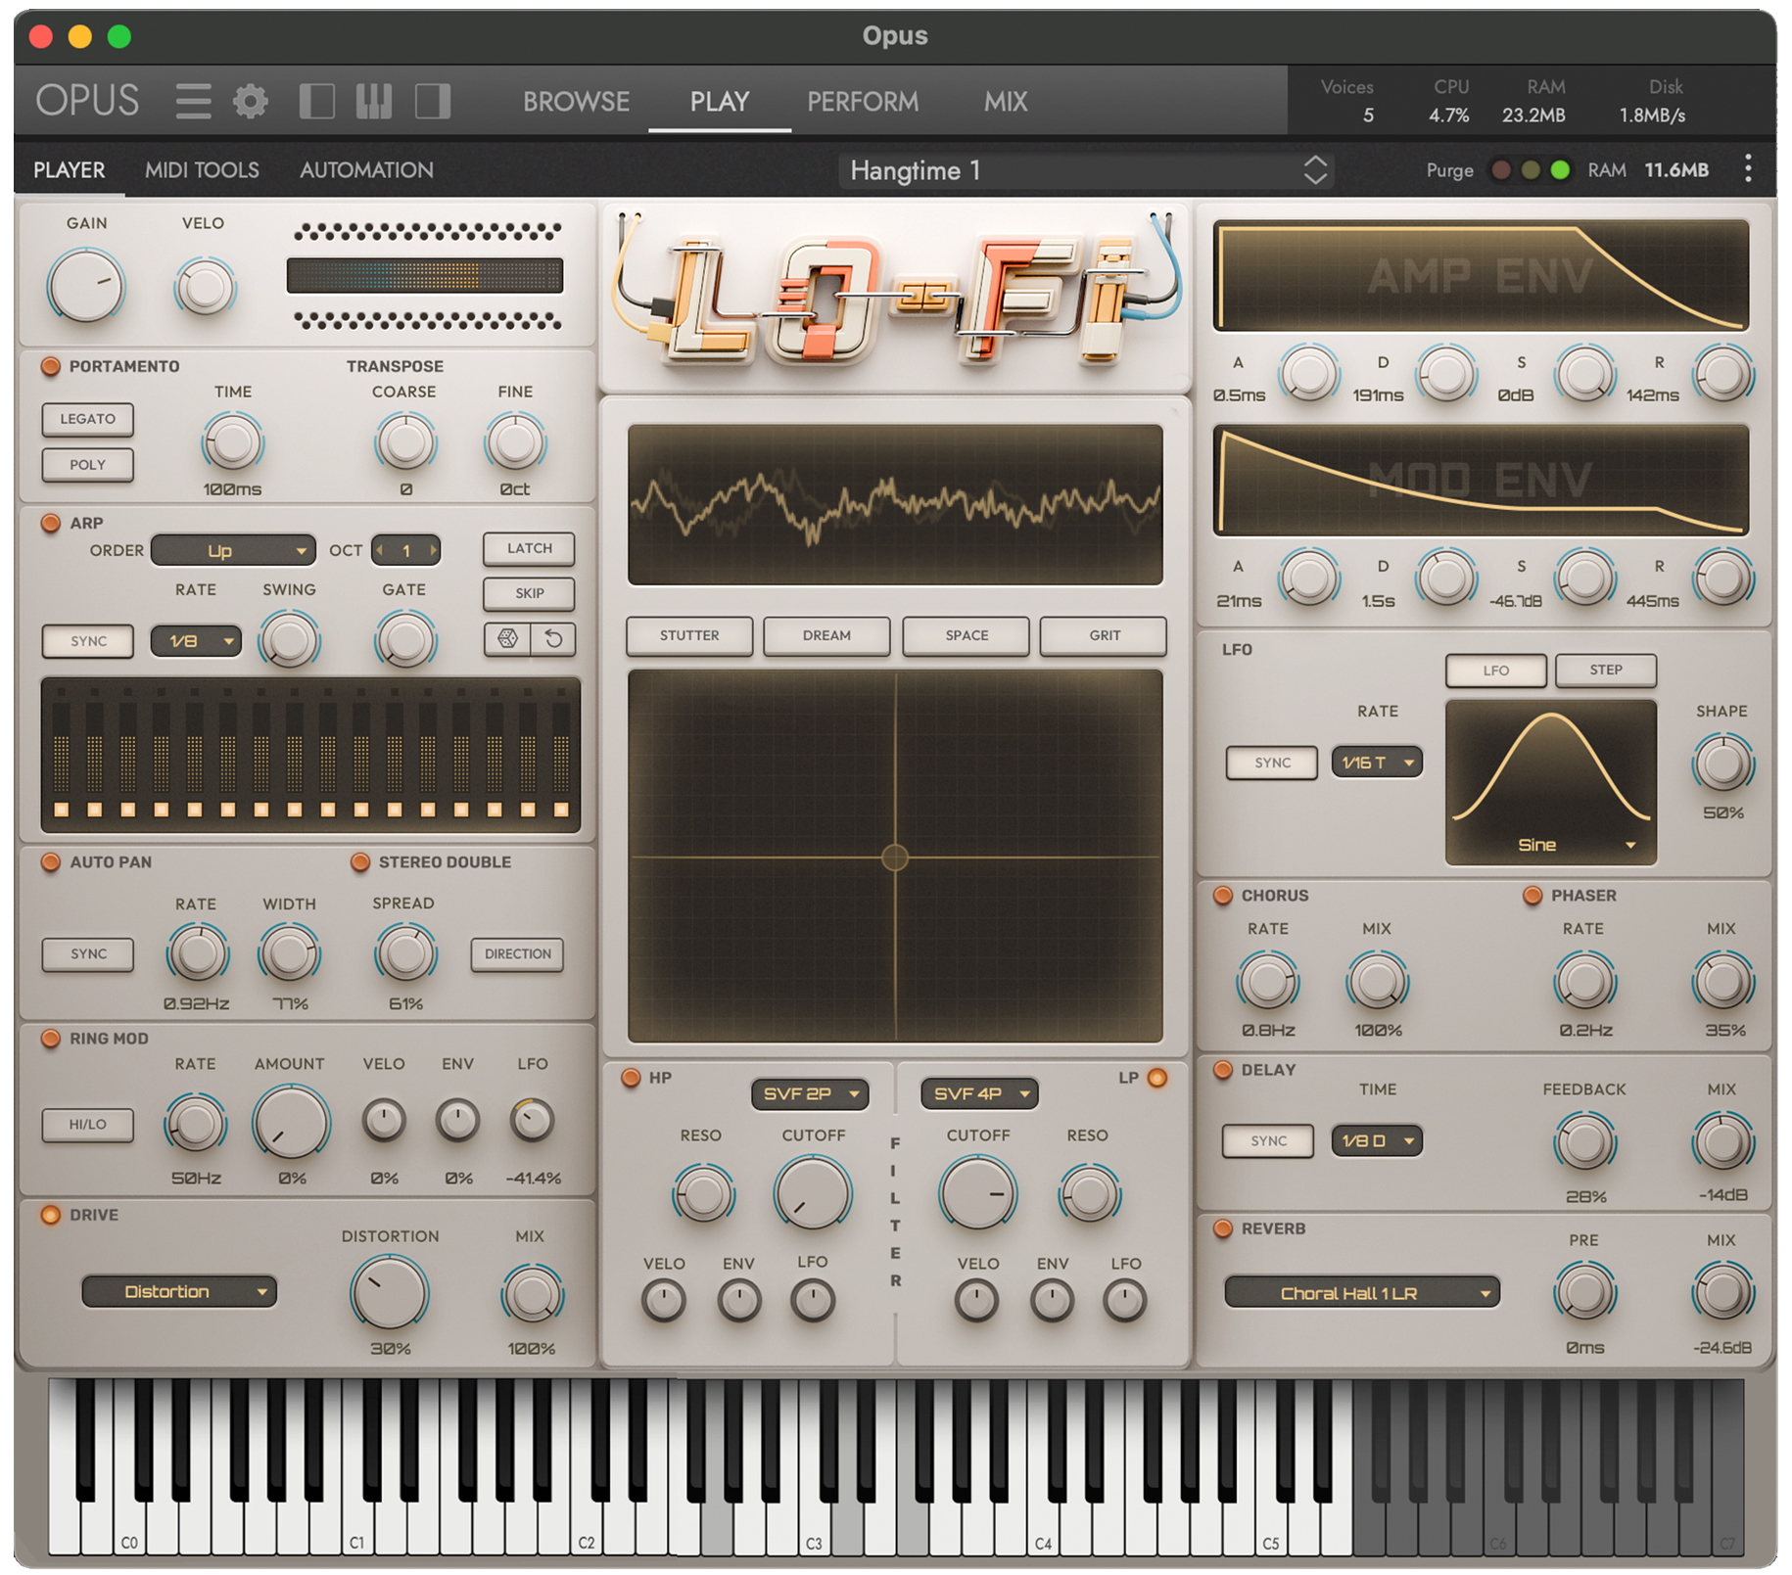Click the olive Purge indicator dot
This screenshot has height=1575, width=1792.
point(1531,170)
